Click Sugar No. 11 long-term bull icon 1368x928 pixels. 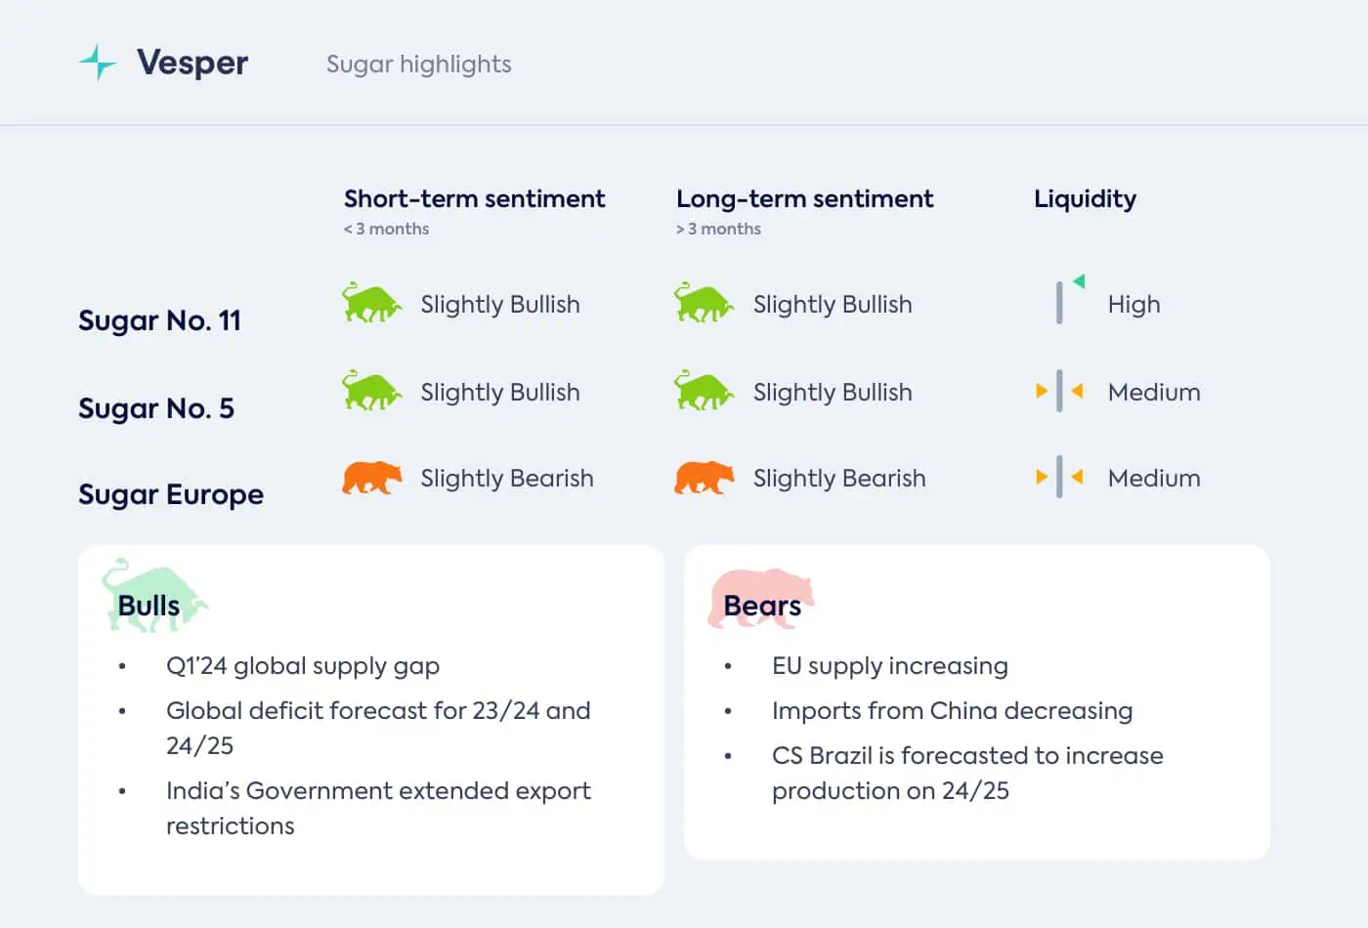tap(704, 303)
